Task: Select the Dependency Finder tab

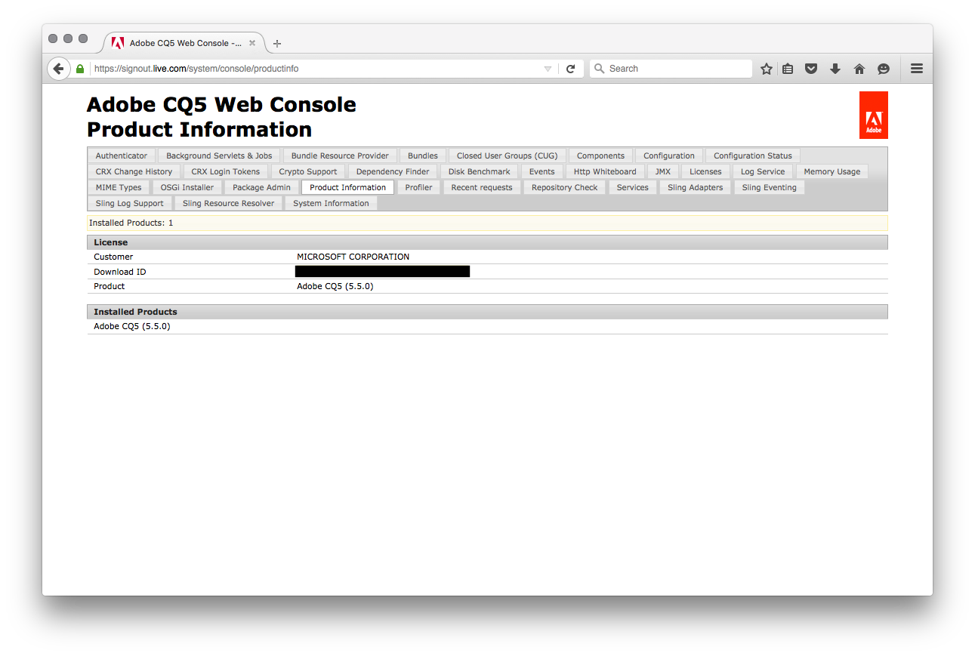Action: (393, 171)
